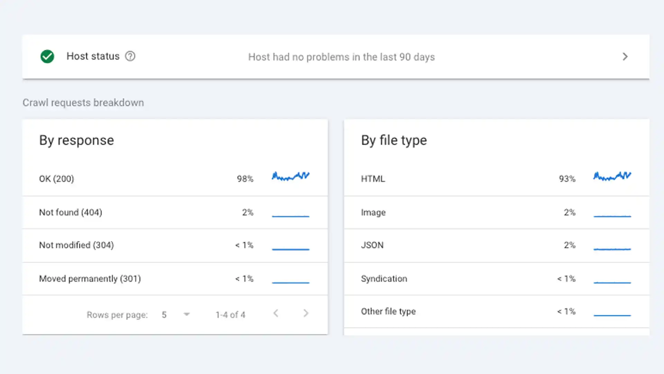
Task: Click the Not found (404) sparkline
Action: 290,216
